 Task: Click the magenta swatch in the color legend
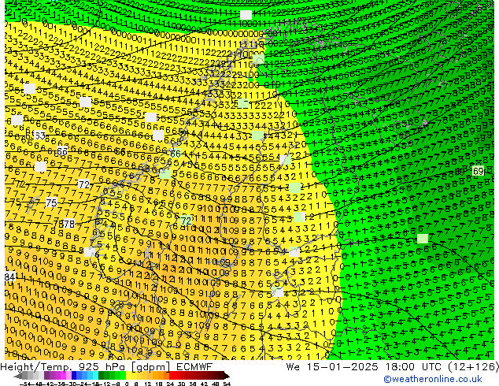(x=63, y=375)
